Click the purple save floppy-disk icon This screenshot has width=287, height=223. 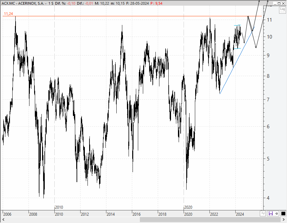(x=270, y=213)
